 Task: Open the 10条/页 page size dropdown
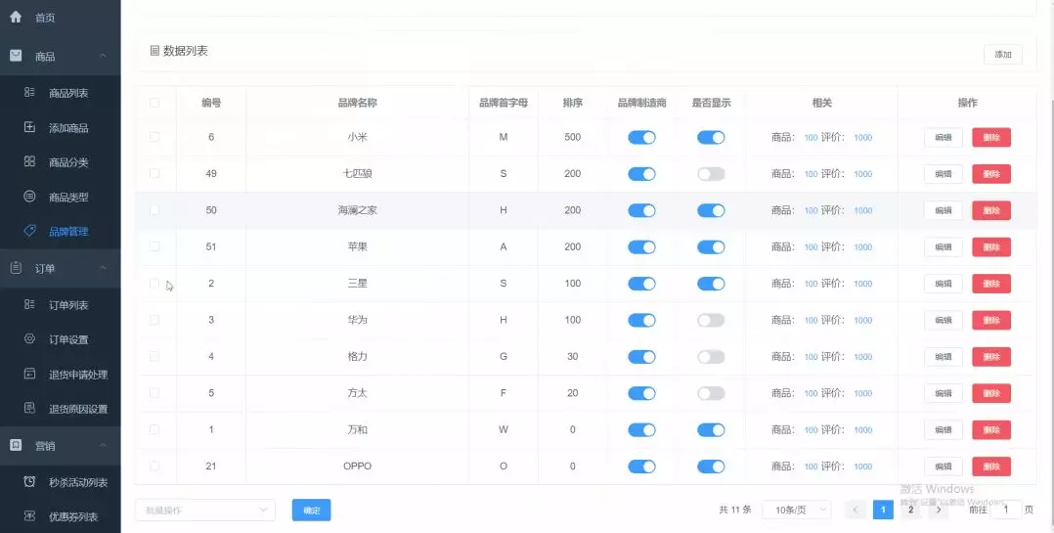point(797,511)
